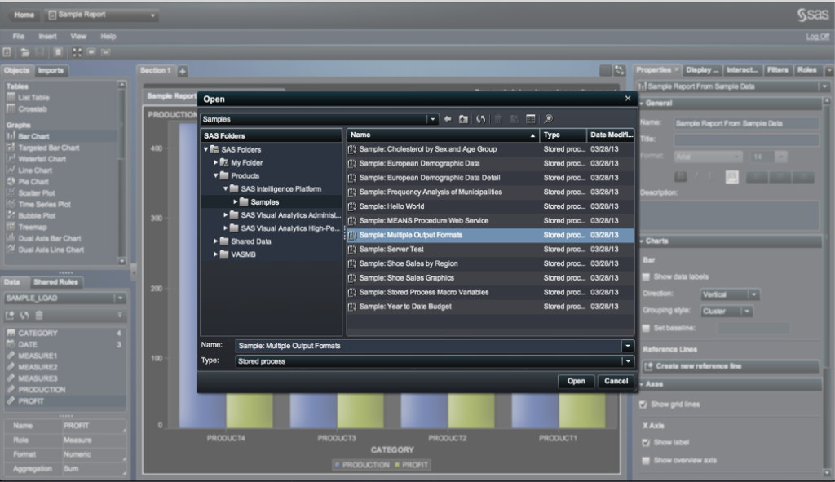Toggle the Set baseline checkbox
Screen dimensions: 835x482
point(646,328)
